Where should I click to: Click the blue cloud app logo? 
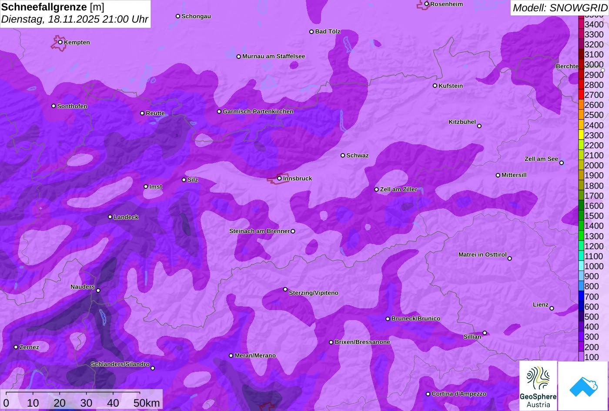pos(583,386)
